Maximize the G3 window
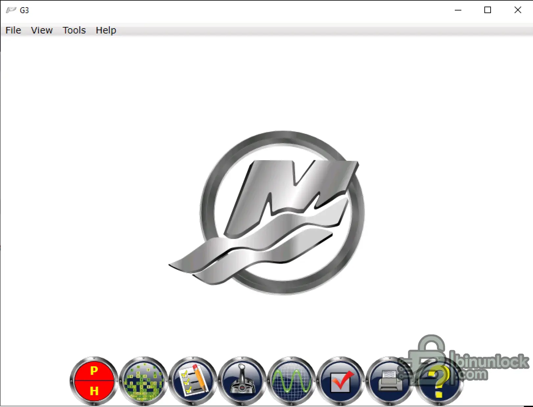This screenshot has width=533, height=407. pos(488,10)
